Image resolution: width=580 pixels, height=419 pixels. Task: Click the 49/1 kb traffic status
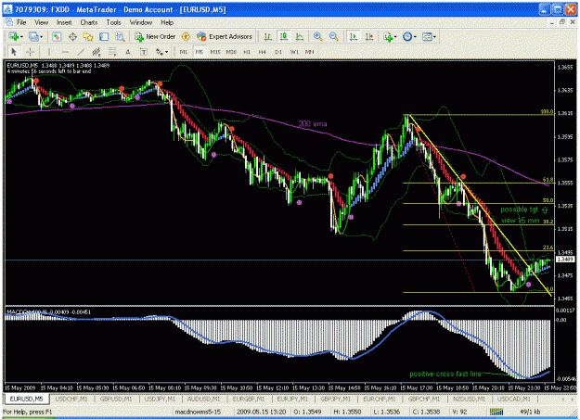(x=530, y=412)
